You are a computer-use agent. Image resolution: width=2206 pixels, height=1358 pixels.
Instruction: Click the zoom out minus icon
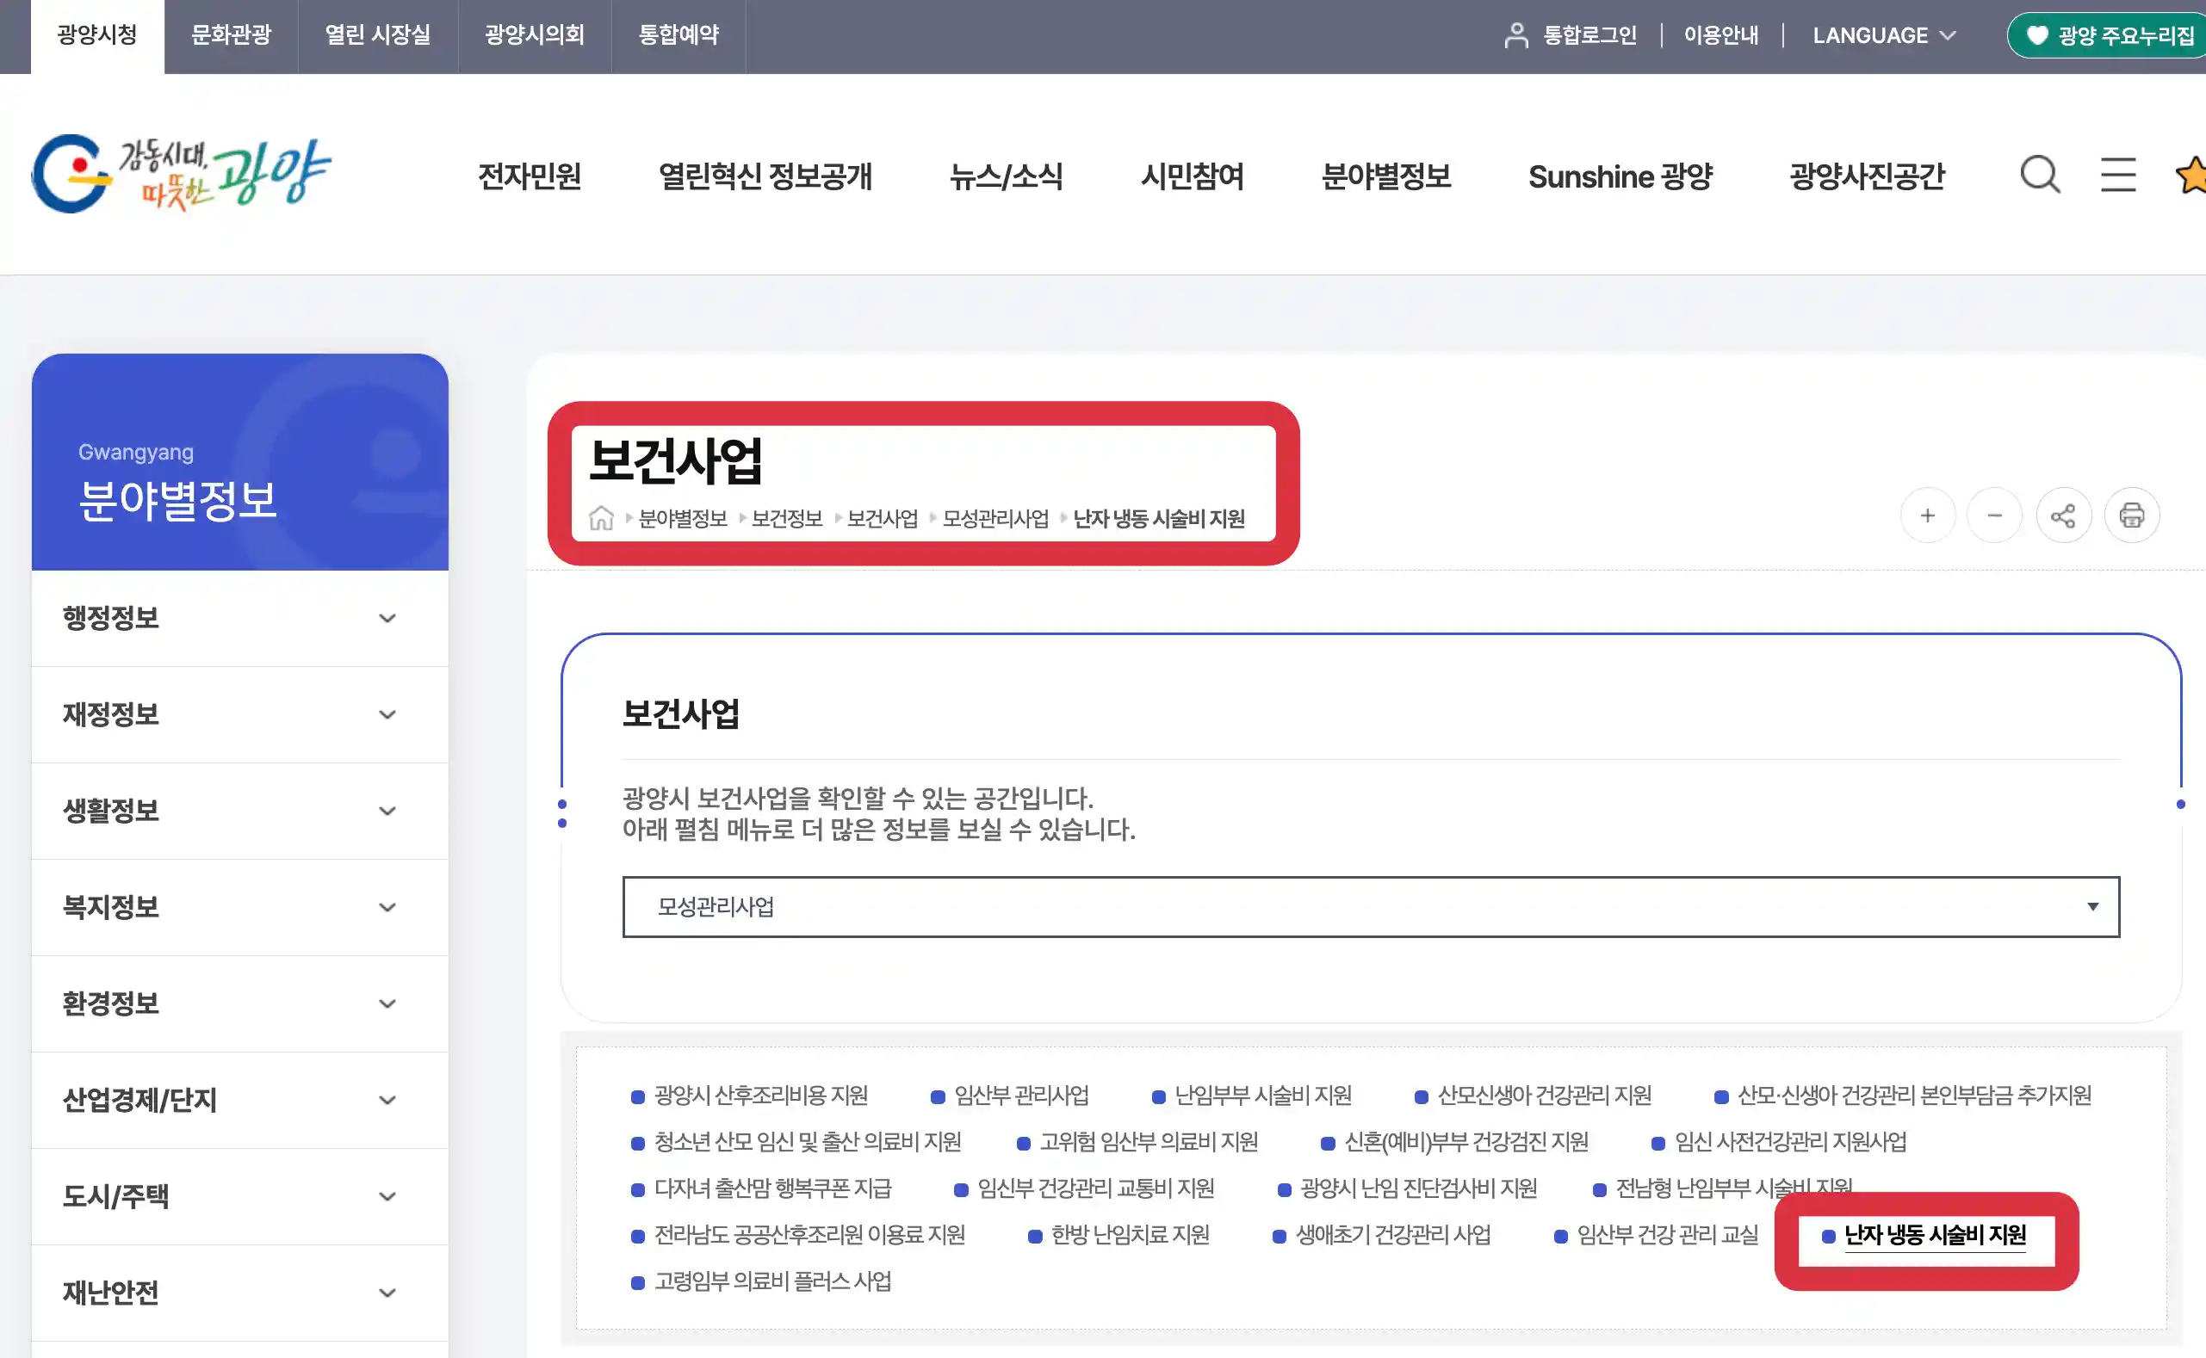click(1993, 515)
